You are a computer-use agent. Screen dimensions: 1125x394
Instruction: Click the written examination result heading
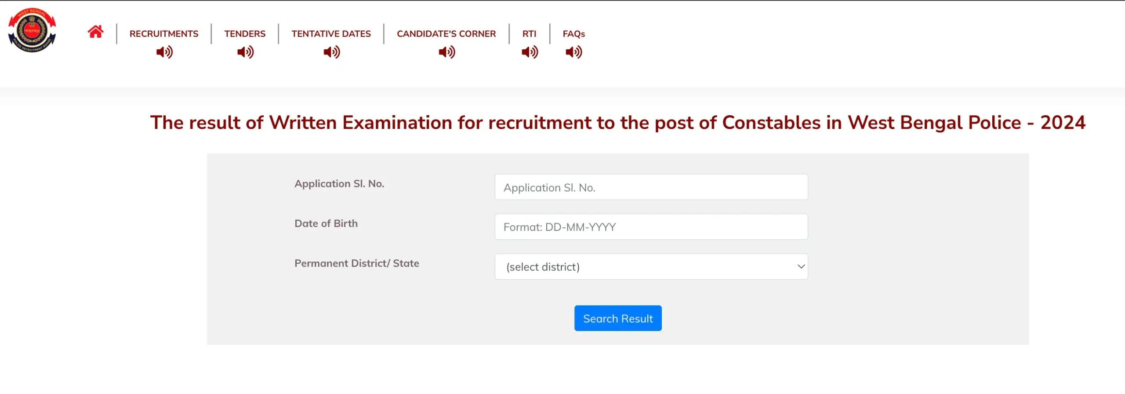617,123
